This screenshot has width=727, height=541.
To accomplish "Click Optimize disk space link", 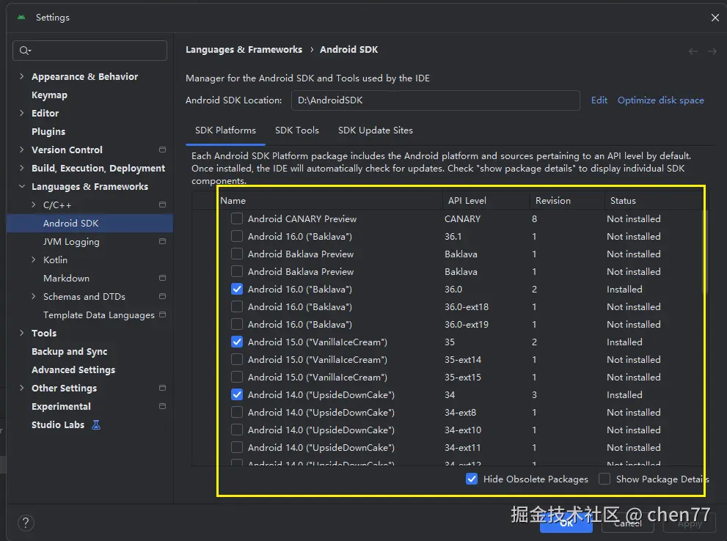I will [x=660, y=100].
